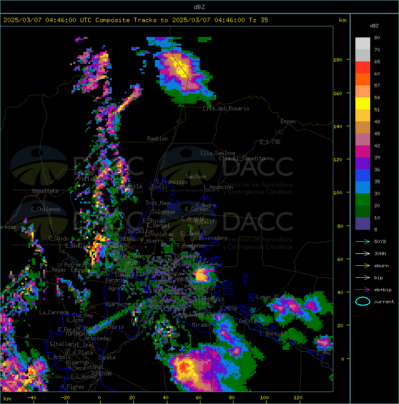
Task: Click the 'Lomas_Blancas' place label
Action: [x=275, y=297]
